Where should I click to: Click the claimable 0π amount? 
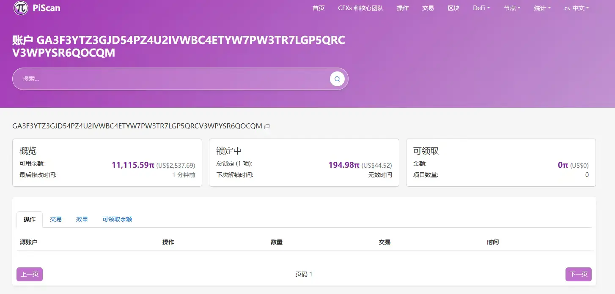(x=563, y=165)
